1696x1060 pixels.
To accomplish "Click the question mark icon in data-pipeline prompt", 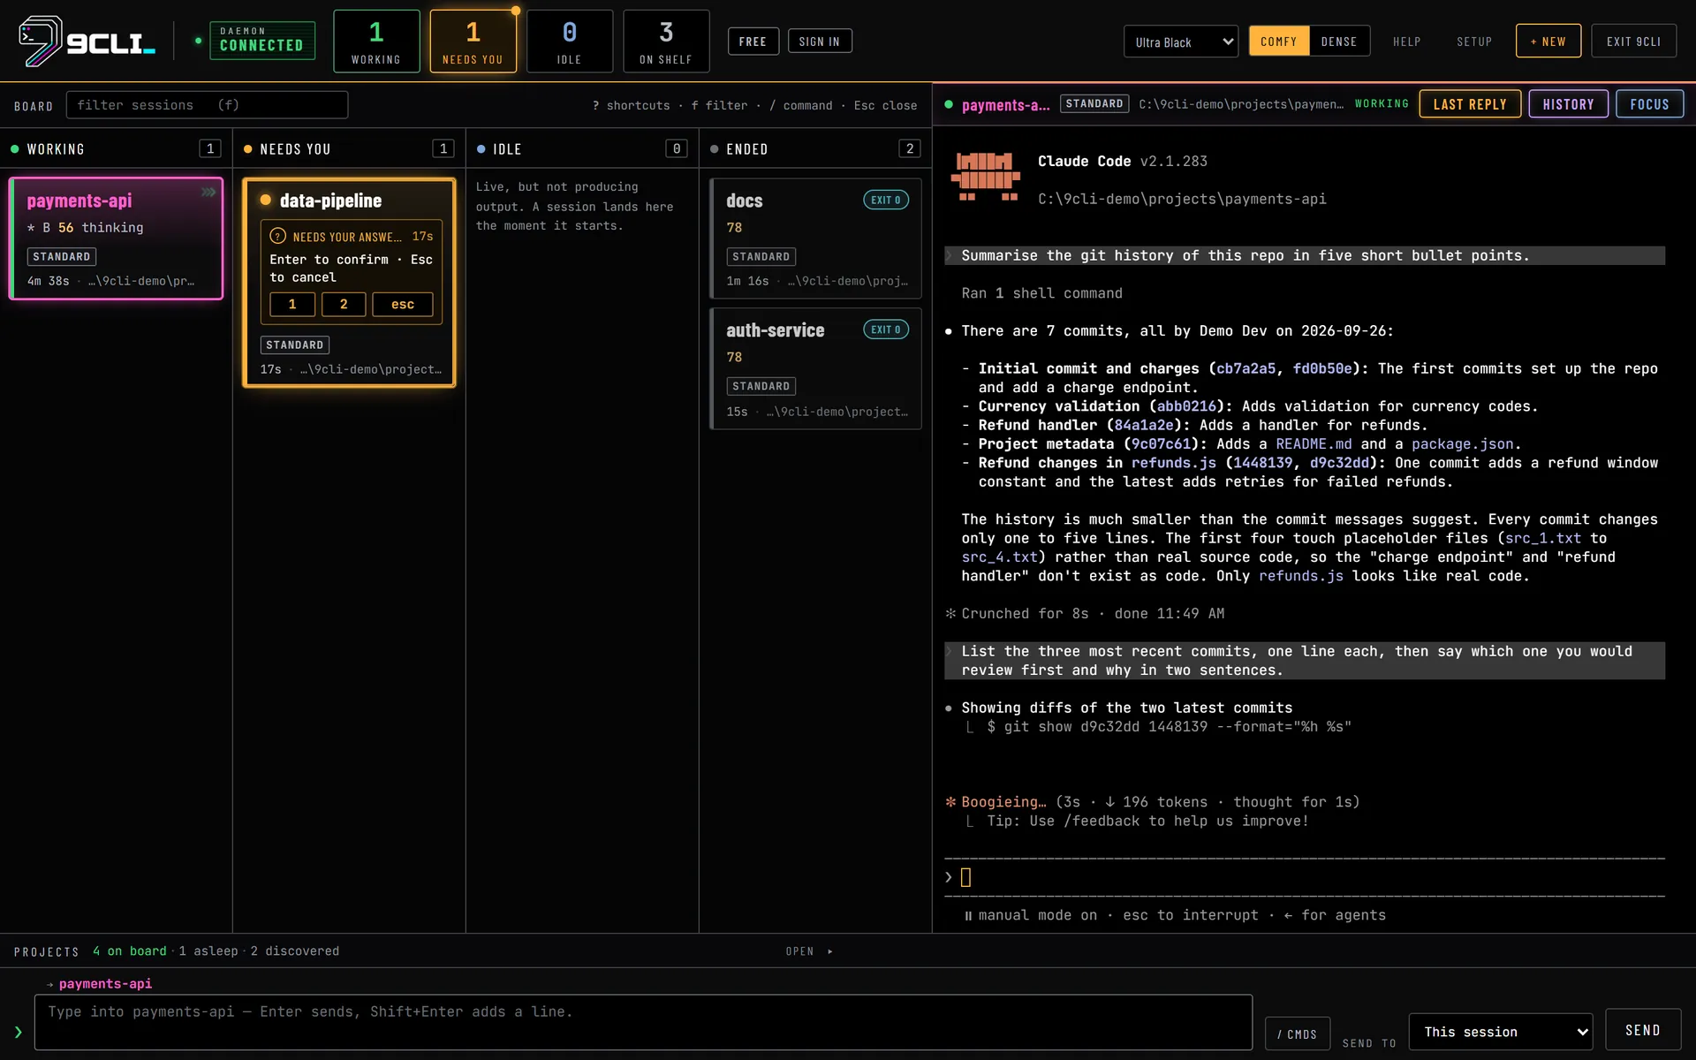I will pos(277,236).
